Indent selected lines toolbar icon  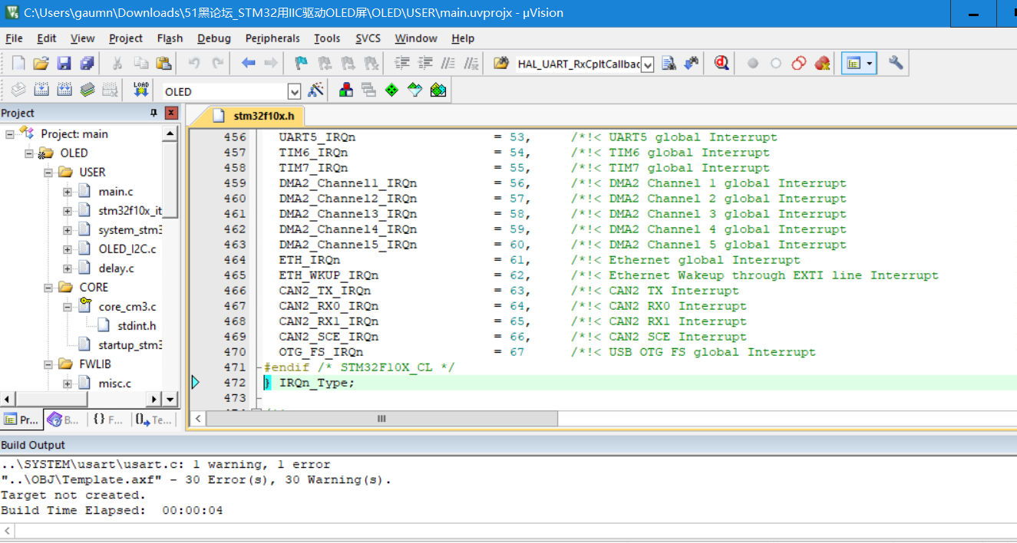pos(402,63)
